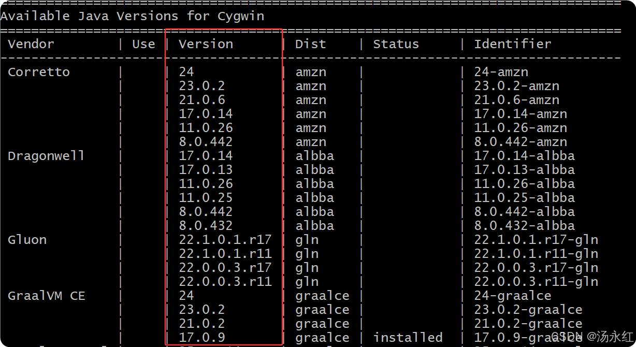This screenshot has width=636, height=347.
Task: Click identifier 23.0.2-amzn
Action: pyautogui.click(x=516, y=86)
